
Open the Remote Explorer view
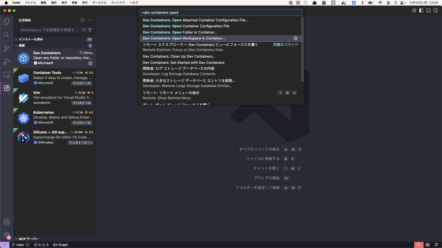tap(6, 75)
